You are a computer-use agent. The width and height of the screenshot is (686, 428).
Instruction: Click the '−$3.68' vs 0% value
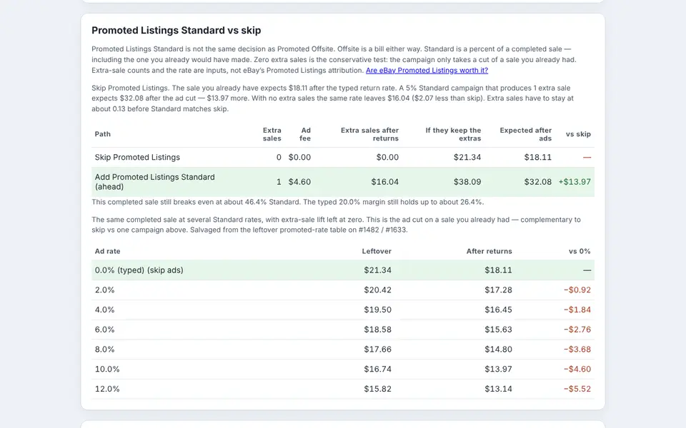point(577,350)
